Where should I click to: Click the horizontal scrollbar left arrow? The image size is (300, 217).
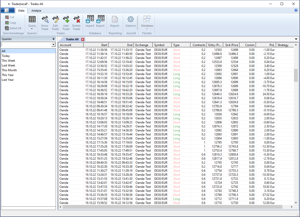[60, 207]
